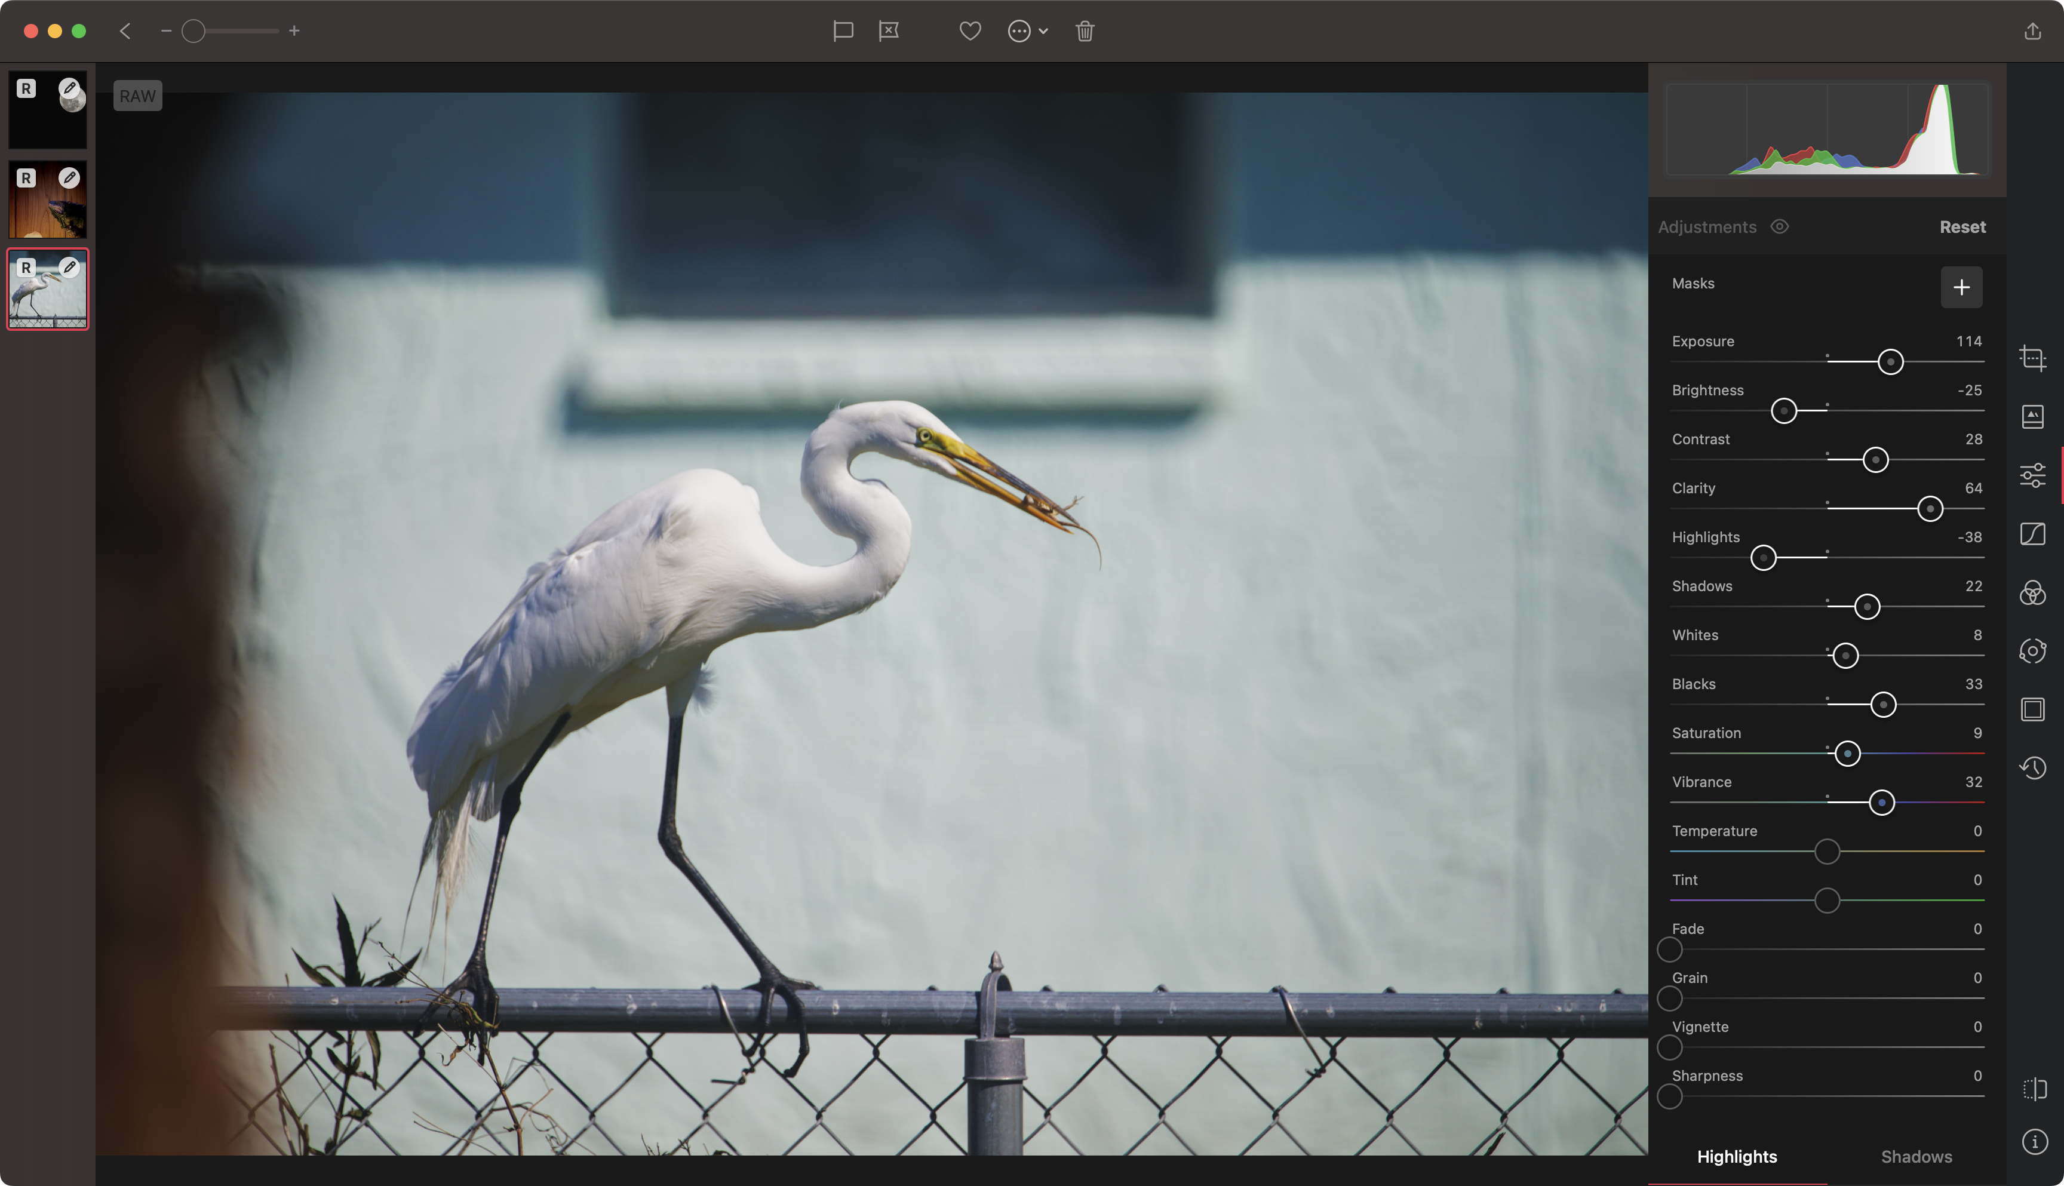The height and width of the screenshot is (1186, 2064).
Task: Click the Masks label
Action: [1693, 282]
